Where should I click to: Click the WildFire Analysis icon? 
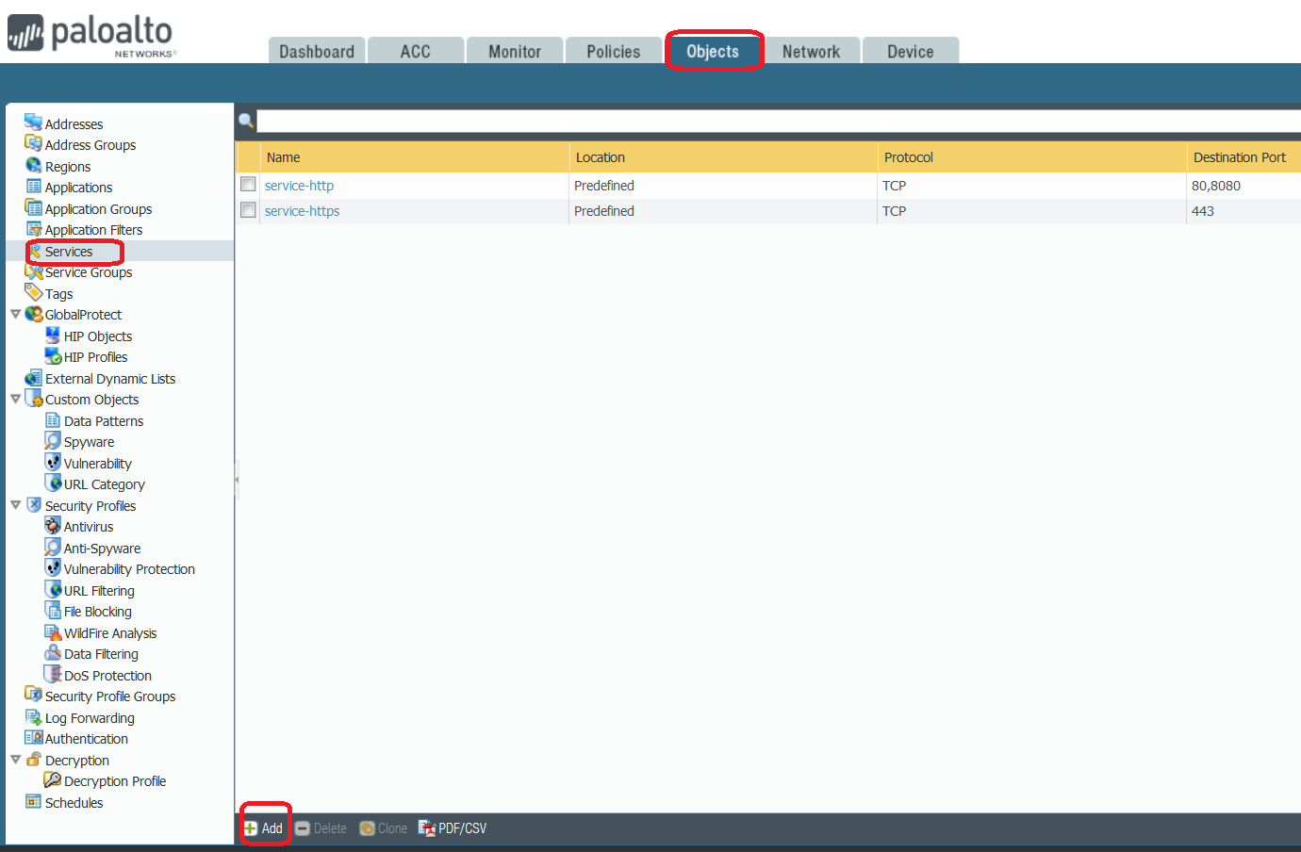point(53,631)
